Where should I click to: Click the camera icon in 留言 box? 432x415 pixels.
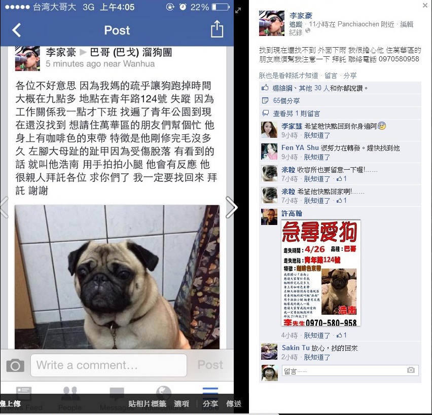(411, 370)
